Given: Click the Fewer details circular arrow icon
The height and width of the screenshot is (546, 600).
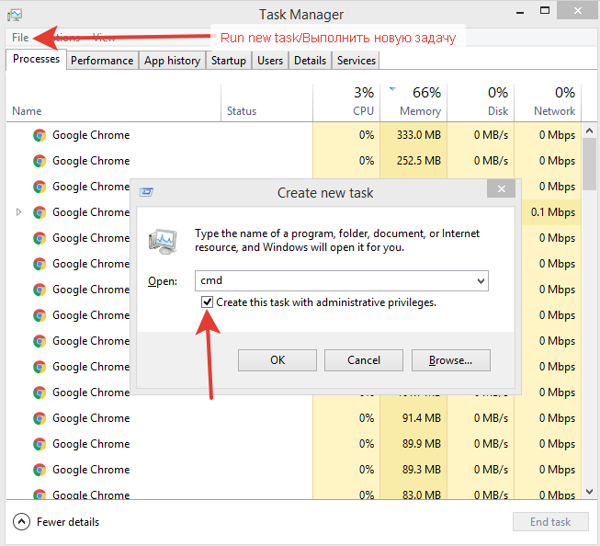Looking at the screenshot, I should 21,521.
